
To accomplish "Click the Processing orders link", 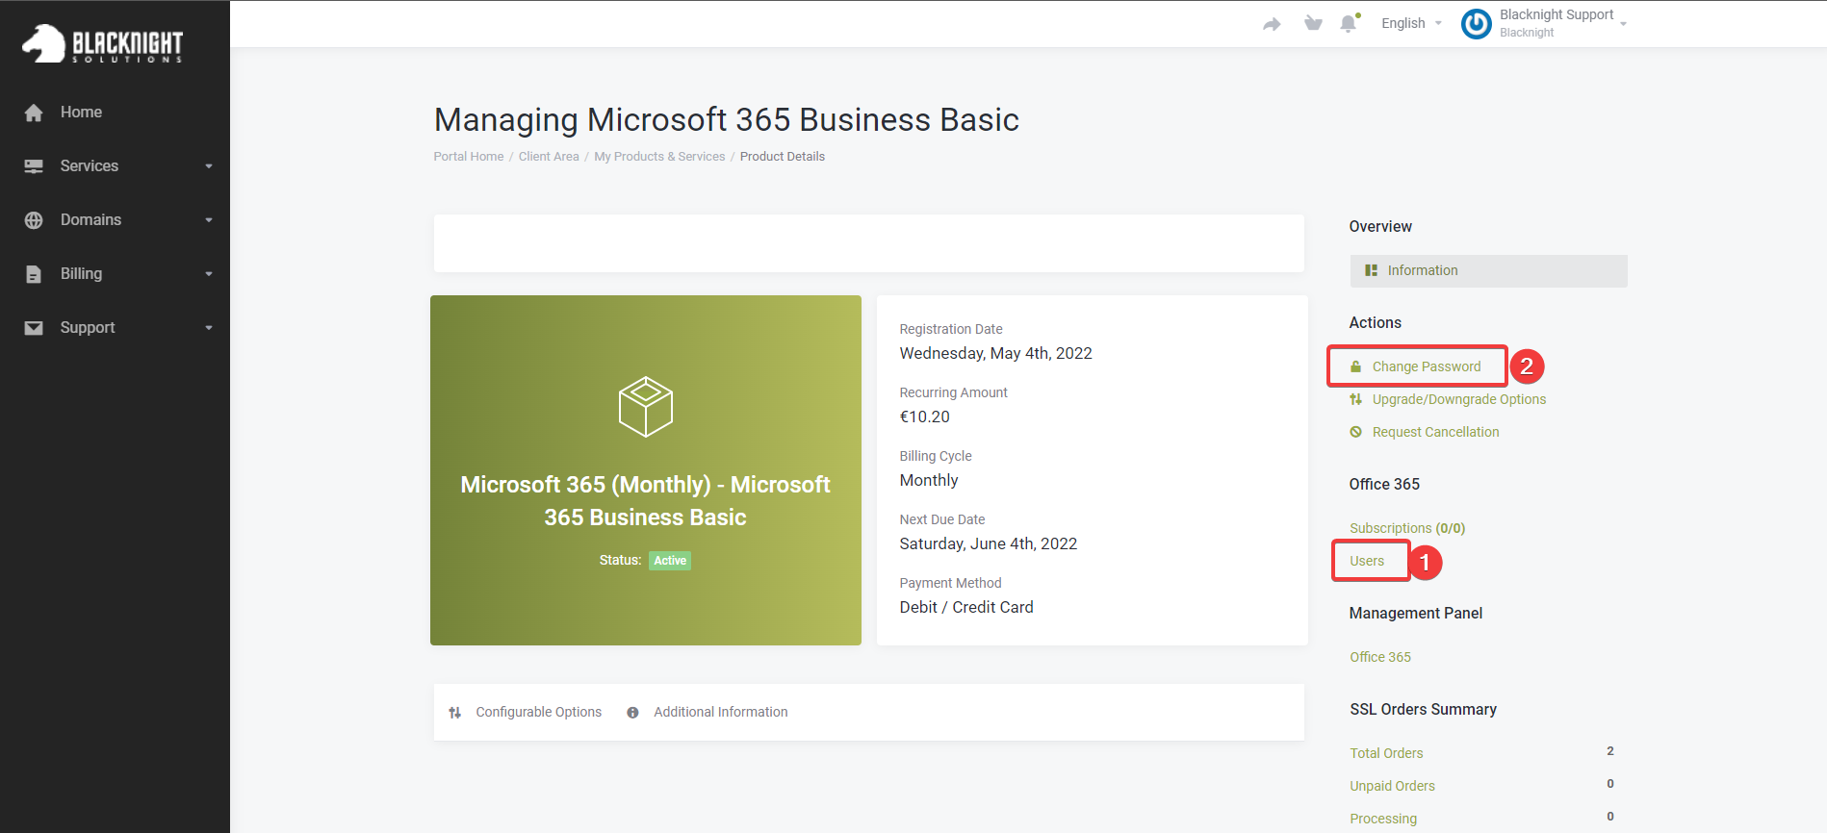I will click(x=1383, y=819).
